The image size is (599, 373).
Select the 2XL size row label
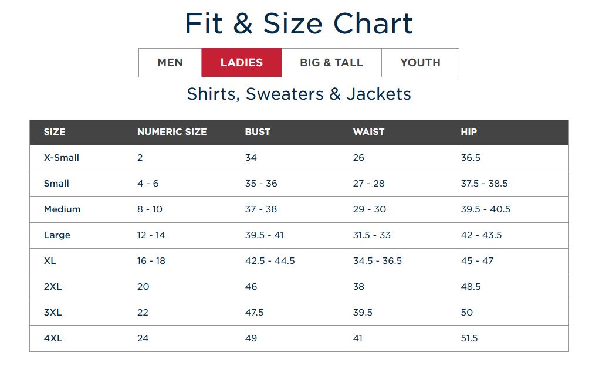53,287
